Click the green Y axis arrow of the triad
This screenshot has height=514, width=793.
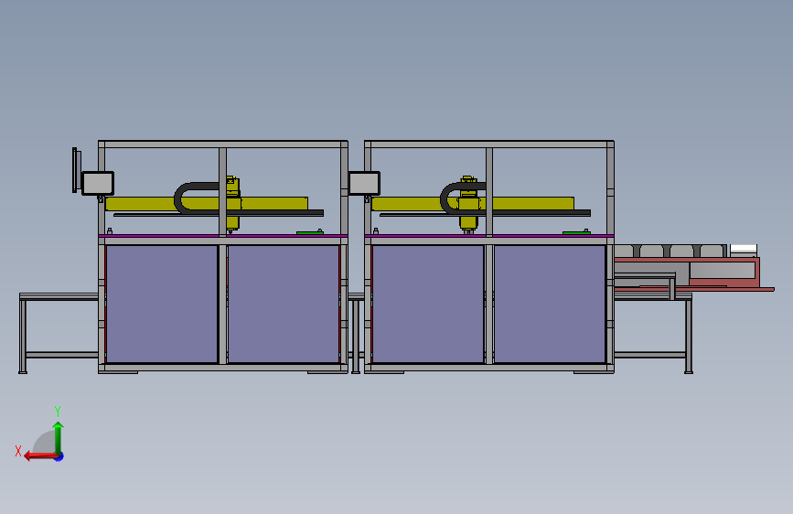pos(59,437)
